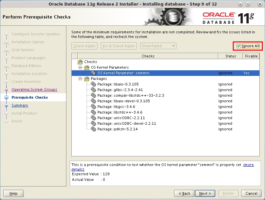Image resolution: width=265 pixels, height=200 pixels.
Task: Click gear icon for libgcc-3.4.6 package
Action: 93,107
